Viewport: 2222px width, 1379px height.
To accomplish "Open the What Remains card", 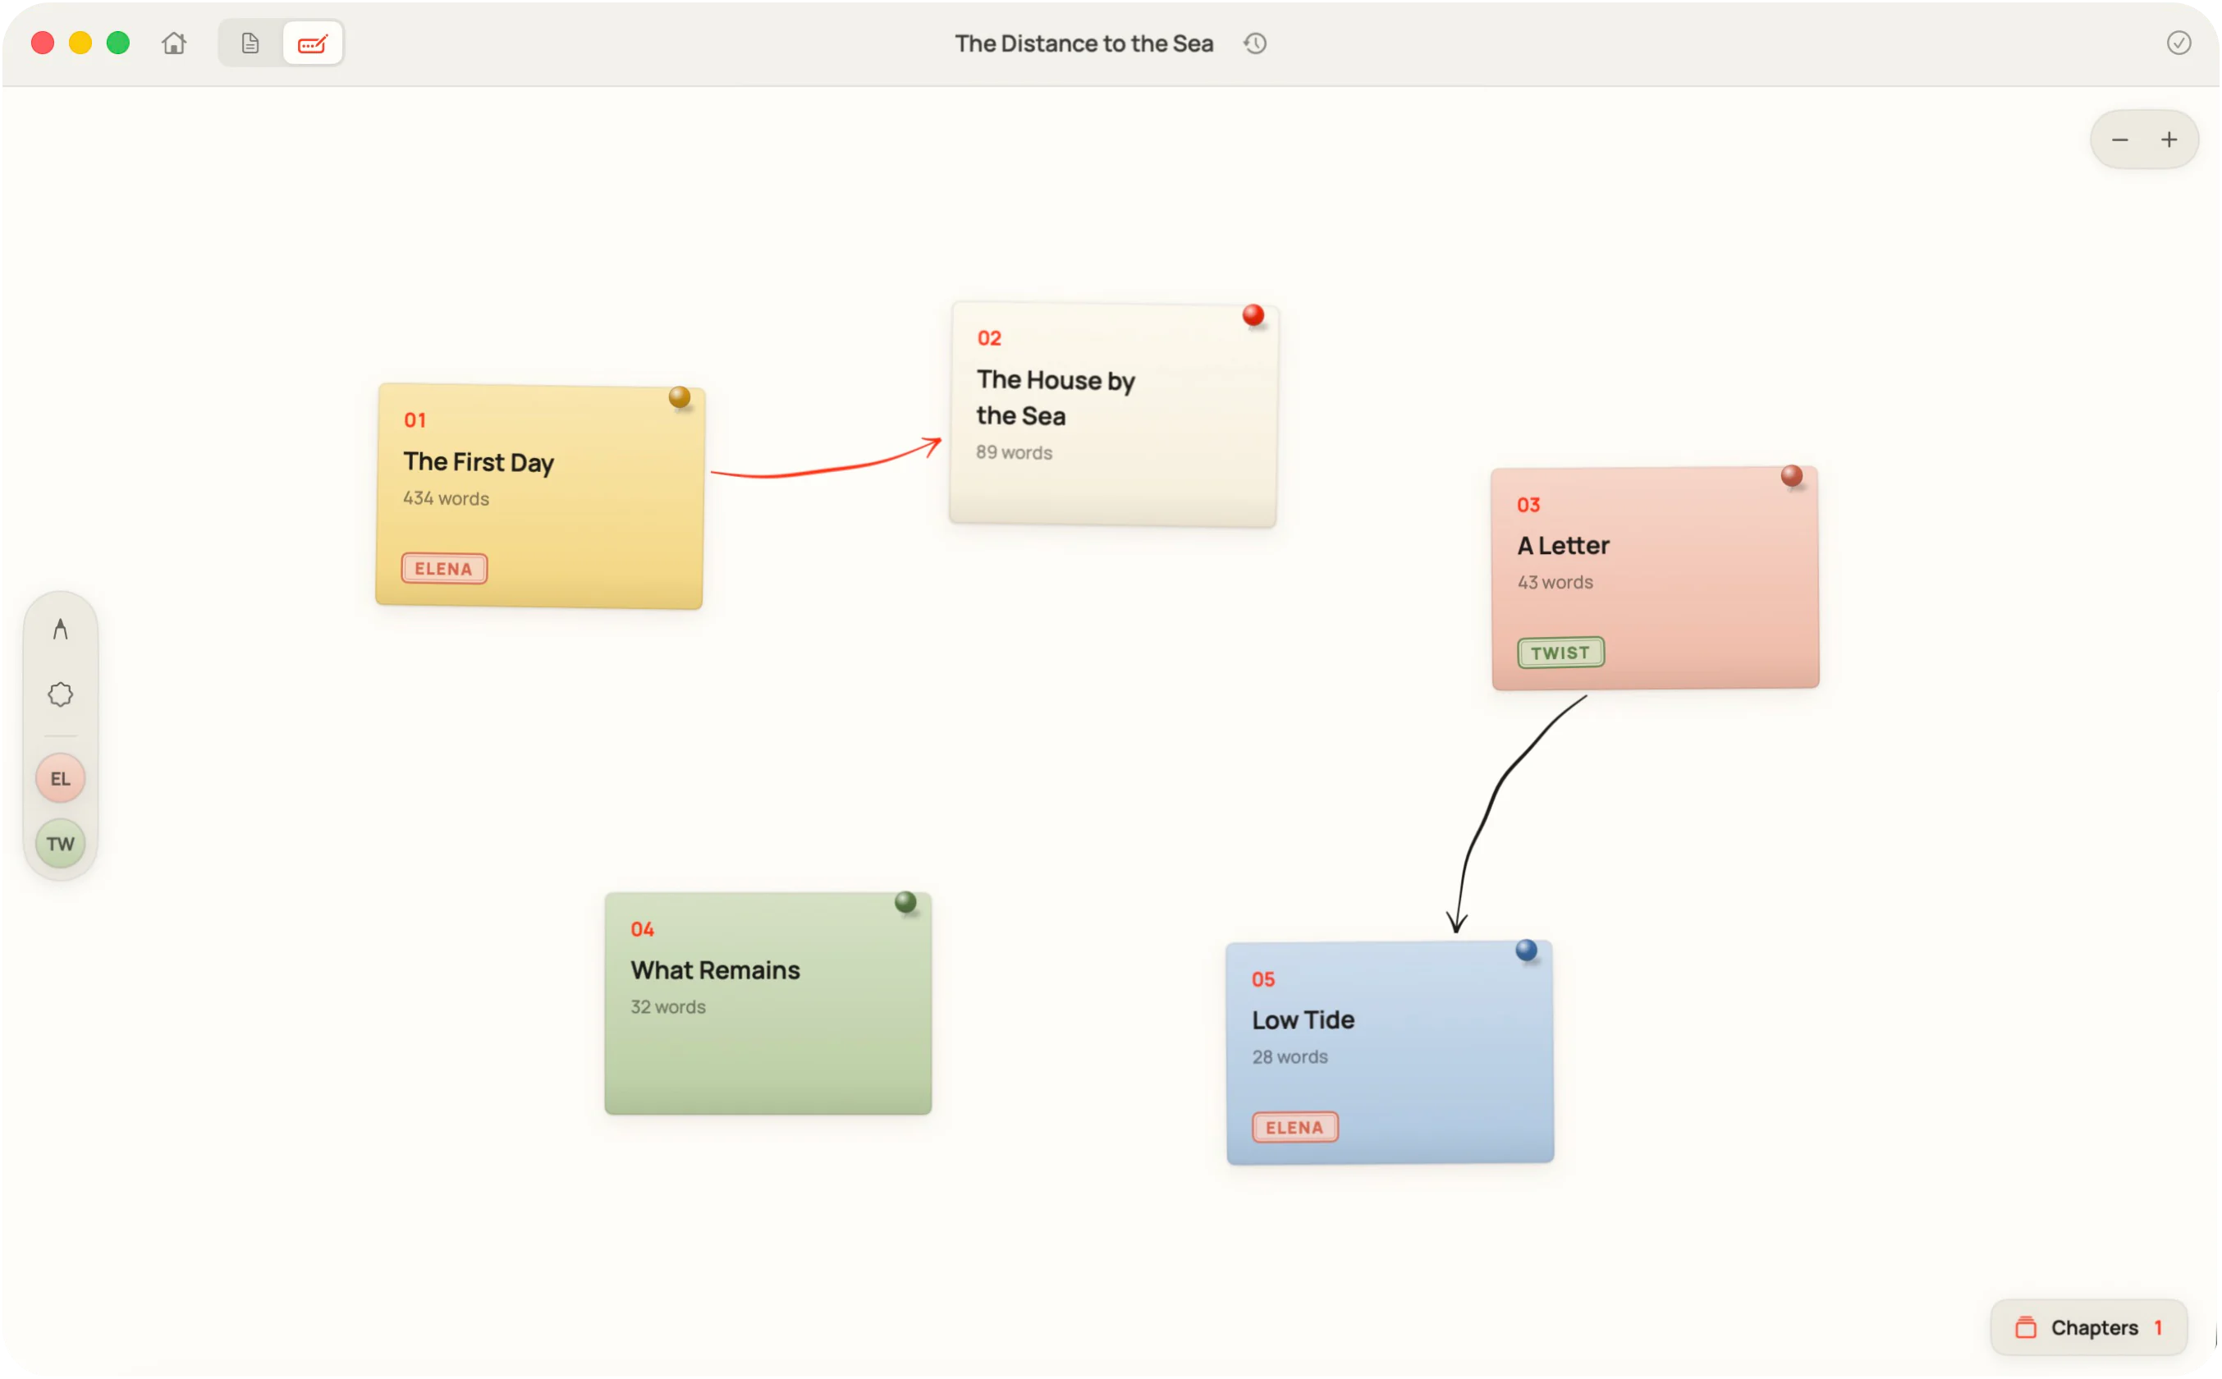I will 767,1003.
